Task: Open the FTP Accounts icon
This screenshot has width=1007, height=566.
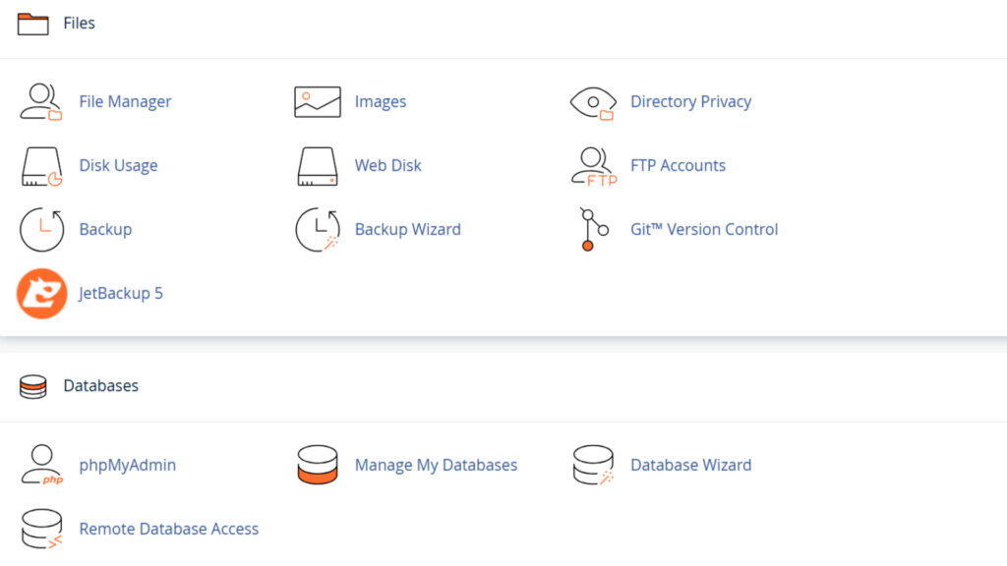Action: [x=593, y=166]
